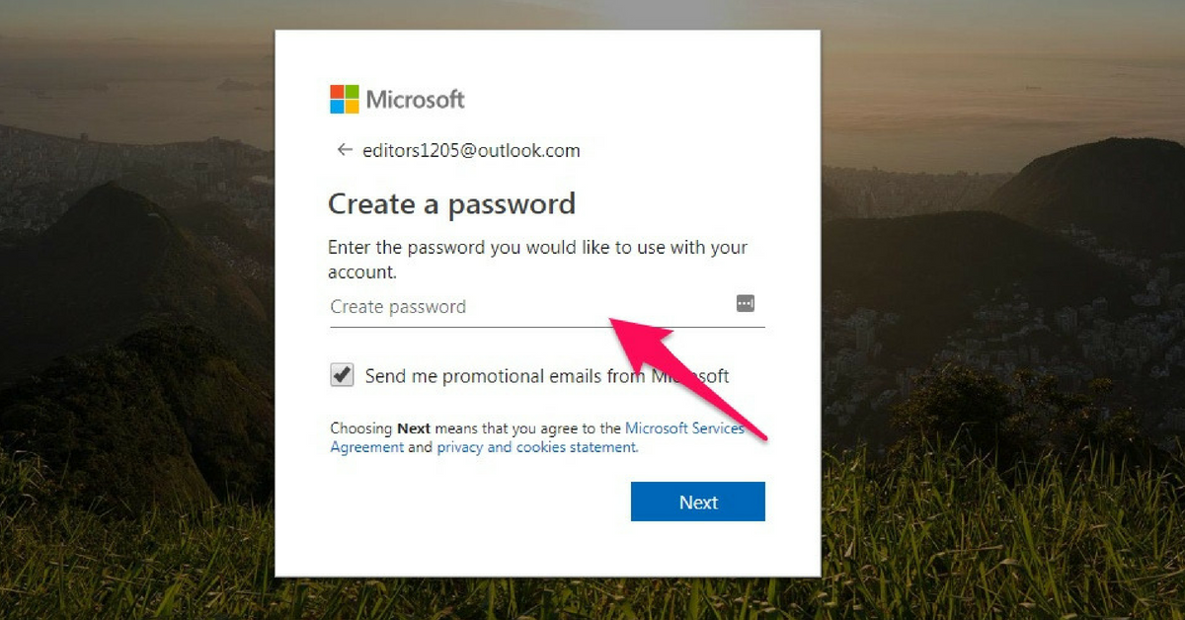
Task: Click the yellow square of Microsoft logo
Action: click(353, 107)
